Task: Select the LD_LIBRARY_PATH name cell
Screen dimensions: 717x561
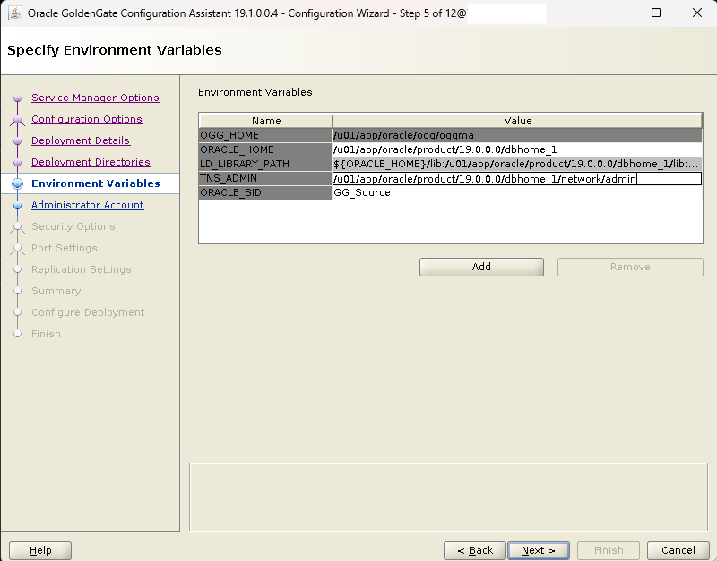Action: coord(265,164)
